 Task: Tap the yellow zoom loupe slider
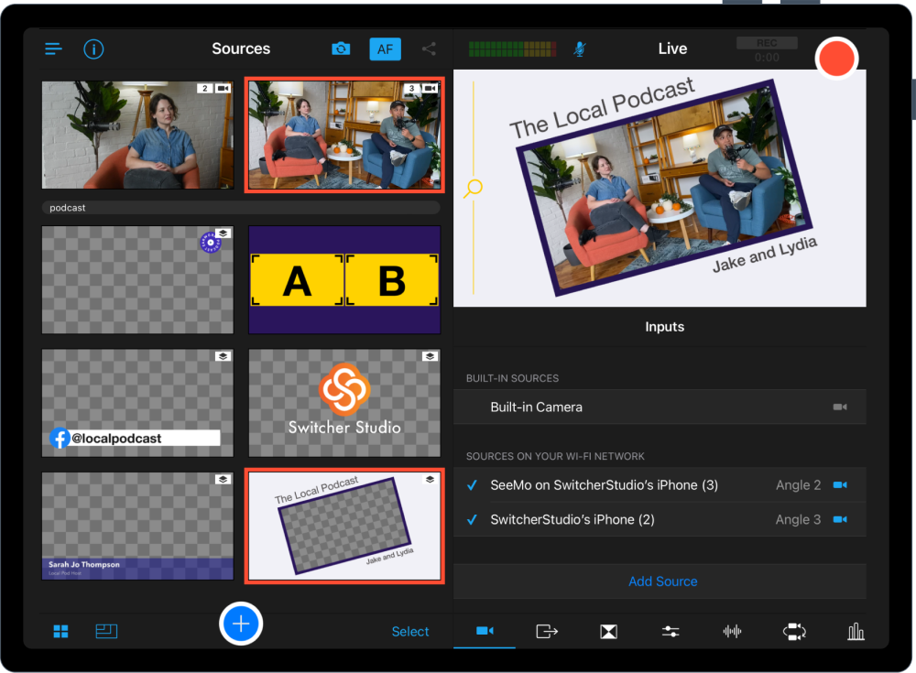pyautogui.click(x=472, y=188)
